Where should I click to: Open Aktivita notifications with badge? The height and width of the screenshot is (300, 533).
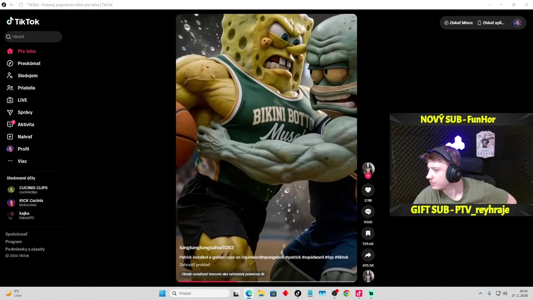tap(20, 124)
